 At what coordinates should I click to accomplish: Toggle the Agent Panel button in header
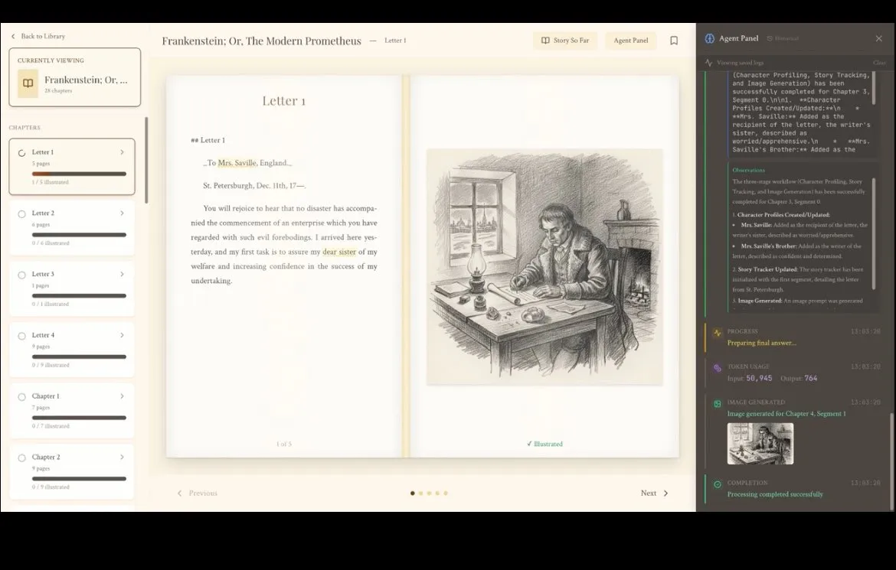tap(631, 41)
